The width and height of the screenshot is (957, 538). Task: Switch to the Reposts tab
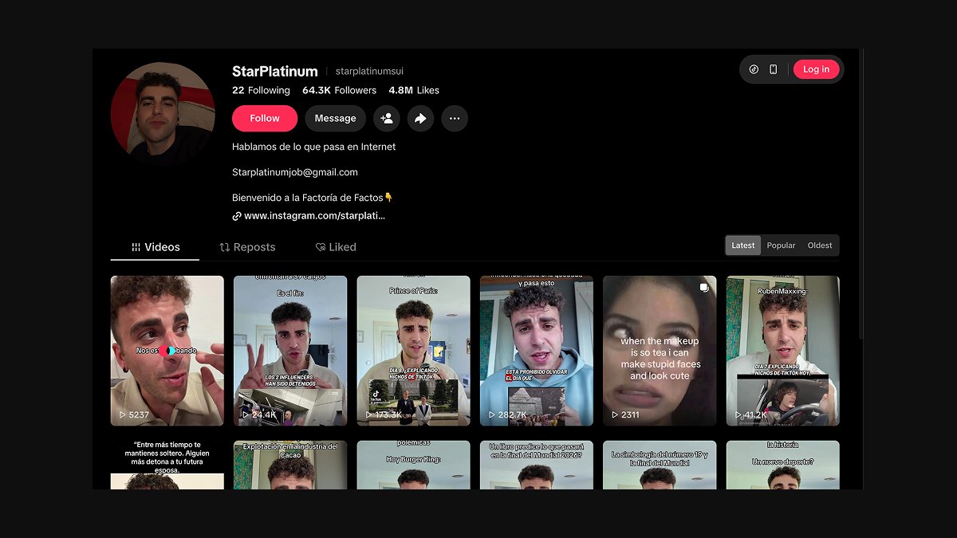(x=247, y=247)
